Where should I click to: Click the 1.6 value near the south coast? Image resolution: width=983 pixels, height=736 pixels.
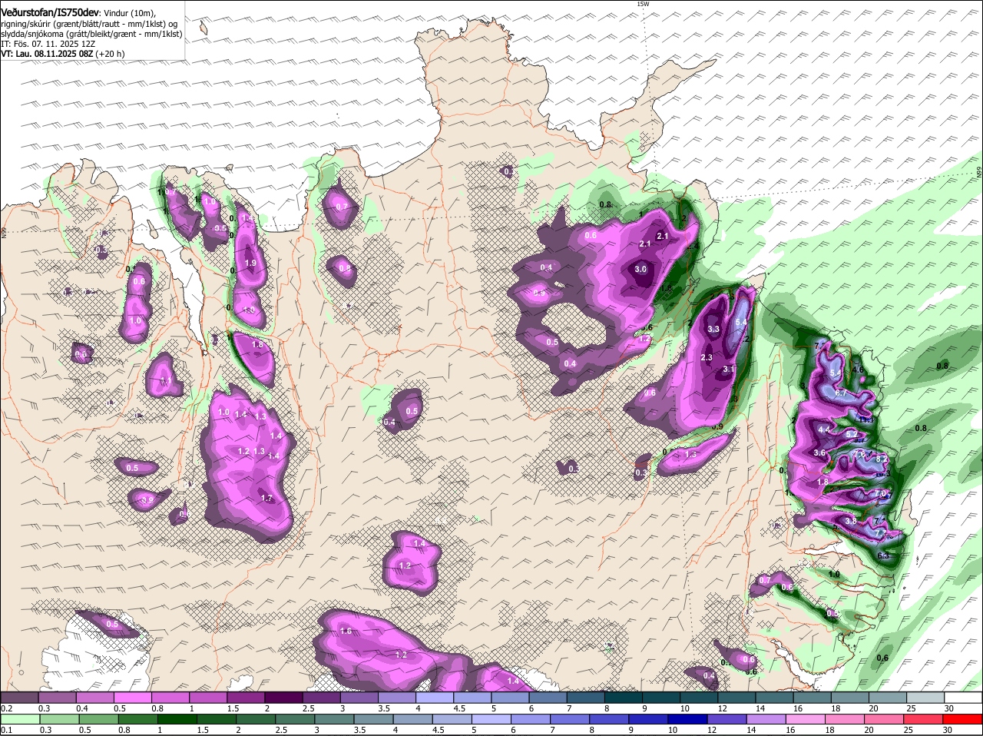346,631
